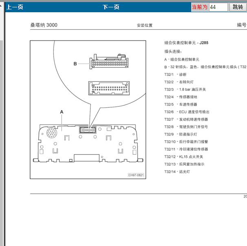
Task: Select the T32/2 右转向灯 entry
Action: click(x=179, y=82)
